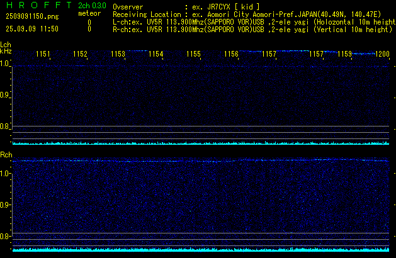Screen dimensions: 396x258
Task: Click the Lch 1.0 kHz axis label
Action: click(4, 64)
